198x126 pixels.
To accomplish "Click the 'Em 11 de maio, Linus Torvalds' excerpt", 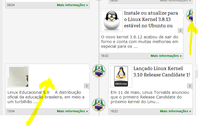I will click(150, 97).
